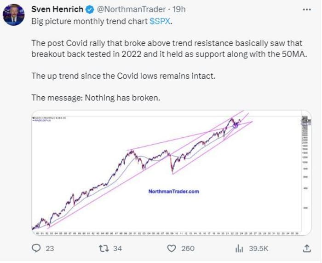Open the SPX monthly chart image
322x263 pixels.
(172, 173)
